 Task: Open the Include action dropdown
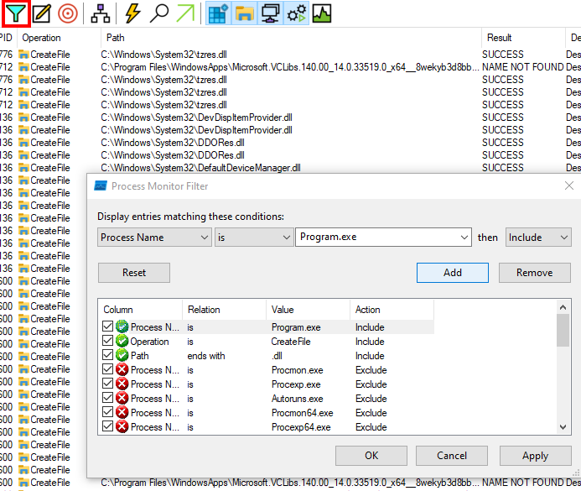click(537, 238)
